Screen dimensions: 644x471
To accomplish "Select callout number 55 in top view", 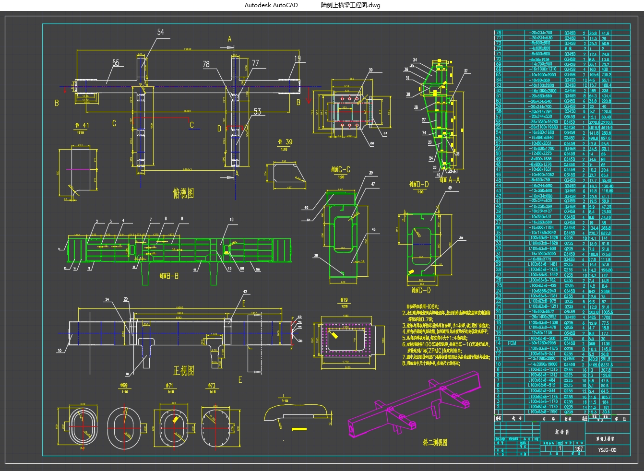I will pos(116,63).
